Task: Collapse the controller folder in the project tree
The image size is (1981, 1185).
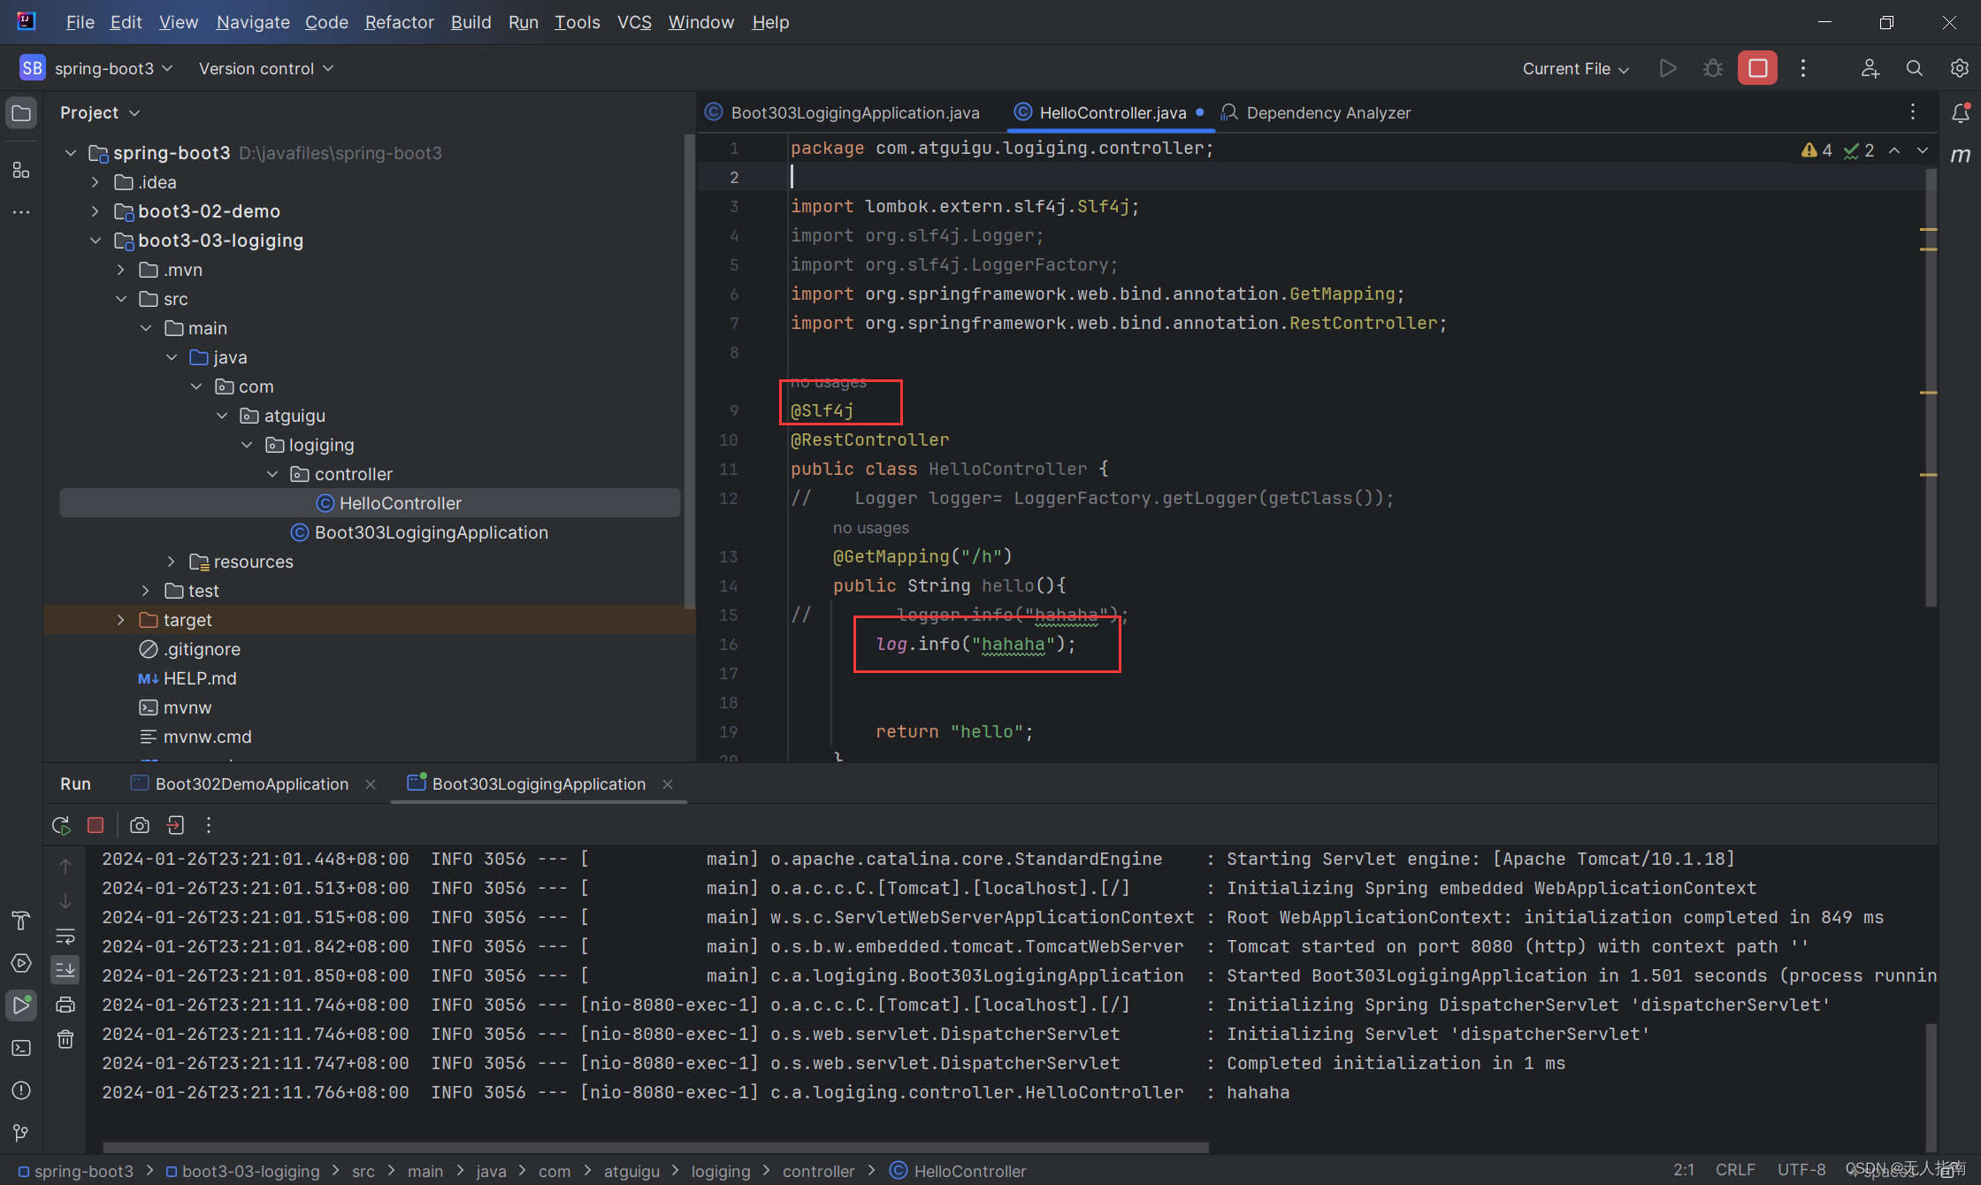Action: click(272, 474)
